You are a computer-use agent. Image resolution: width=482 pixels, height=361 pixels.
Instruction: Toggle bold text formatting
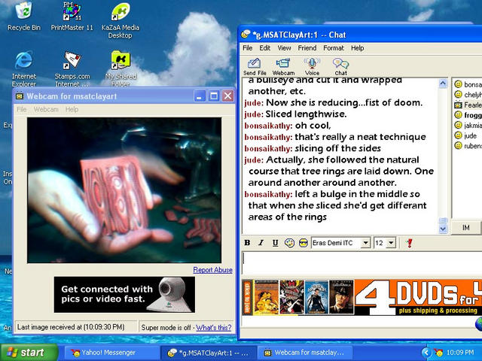click(x=247, y=243)
